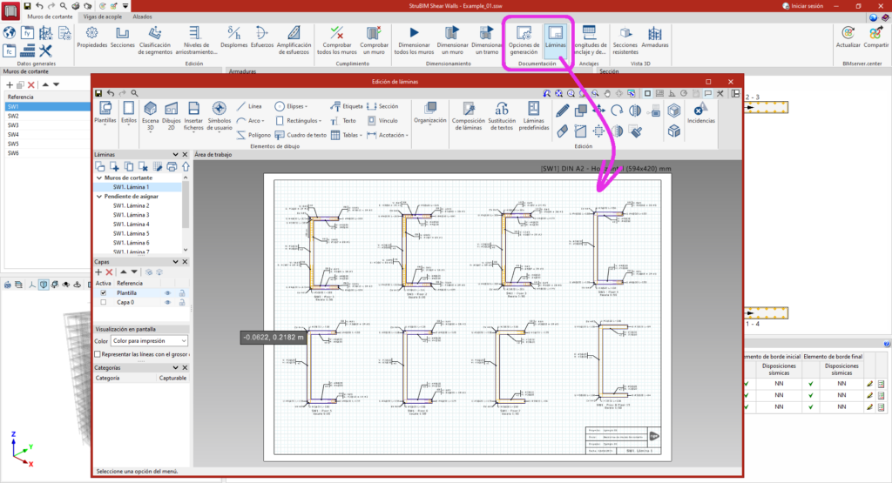Select SW3 in wall reference list

[13, 125]
